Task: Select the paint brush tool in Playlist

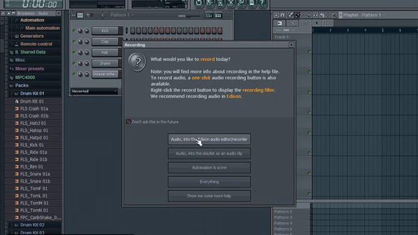Action: pyautogui.click(x=297, y=15)
